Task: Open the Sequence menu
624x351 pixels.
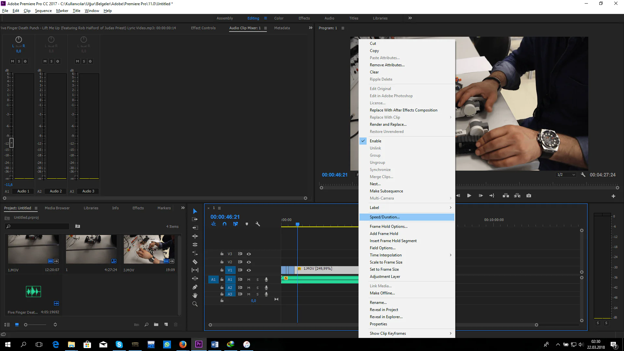Action: [x=43, y=10]
